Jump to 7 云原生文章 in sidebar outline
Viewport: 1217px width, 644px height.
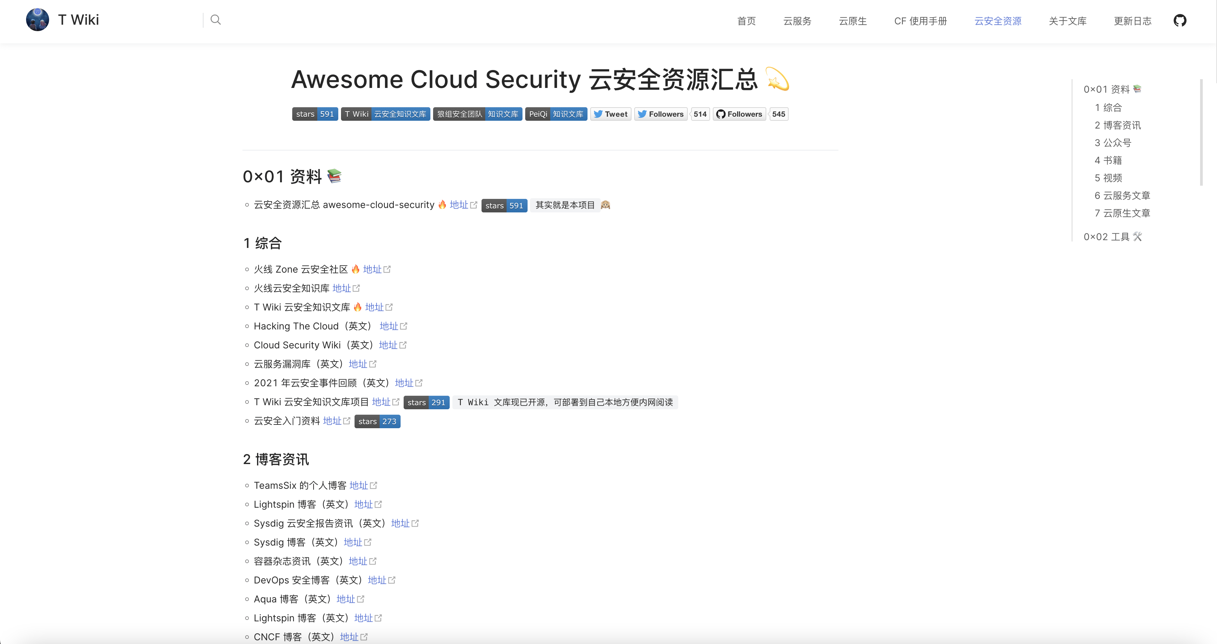click(1122, 213)
